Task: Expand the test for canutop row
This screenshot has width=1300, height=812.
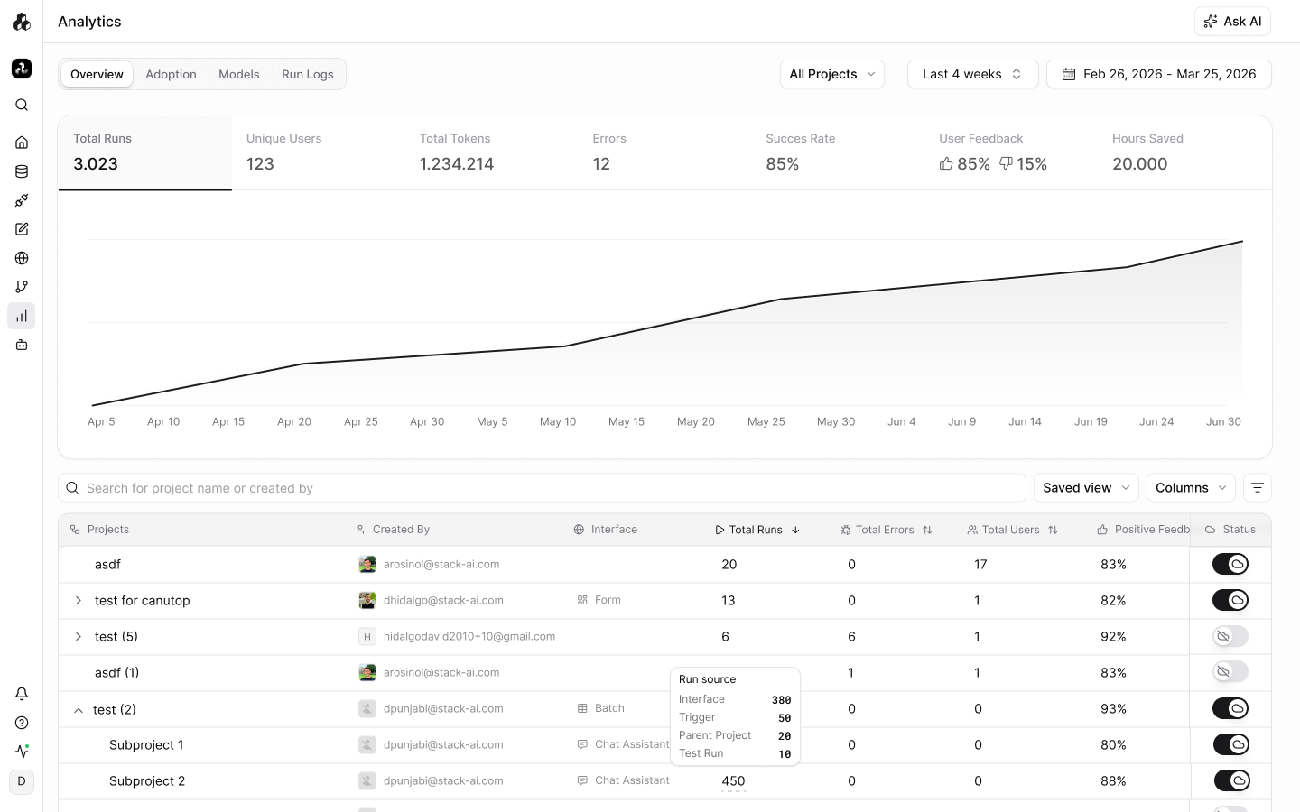Action: tap(79, 601)
